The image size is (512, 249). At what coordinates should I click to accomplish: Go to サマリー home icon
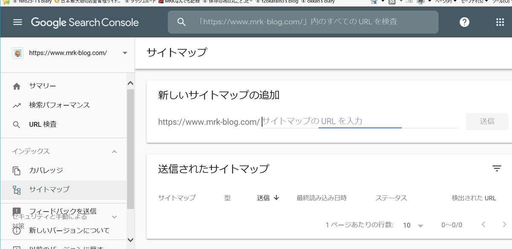[x=17, y=86]
